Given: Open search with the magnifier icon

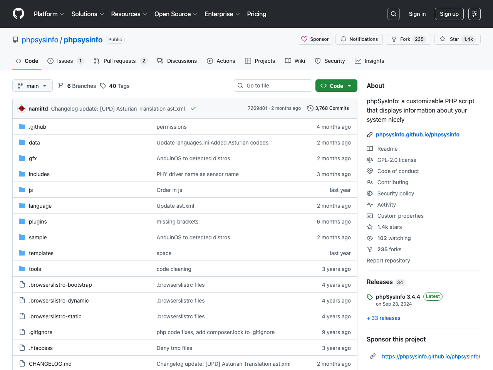Looking at the screenshot, I should (393, 14).
